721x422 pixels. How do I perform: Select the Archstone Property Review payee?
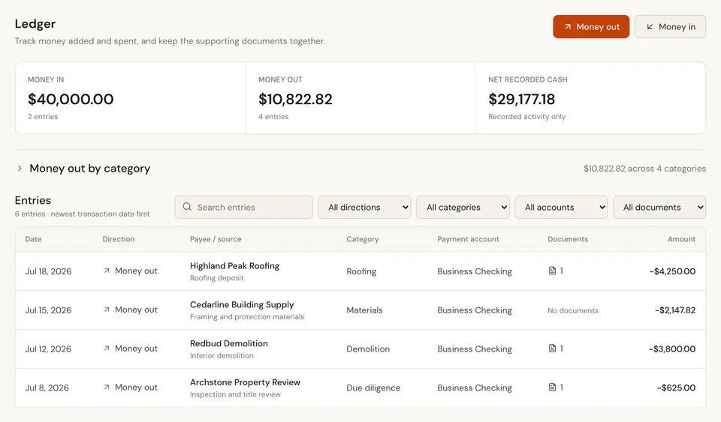245,382
